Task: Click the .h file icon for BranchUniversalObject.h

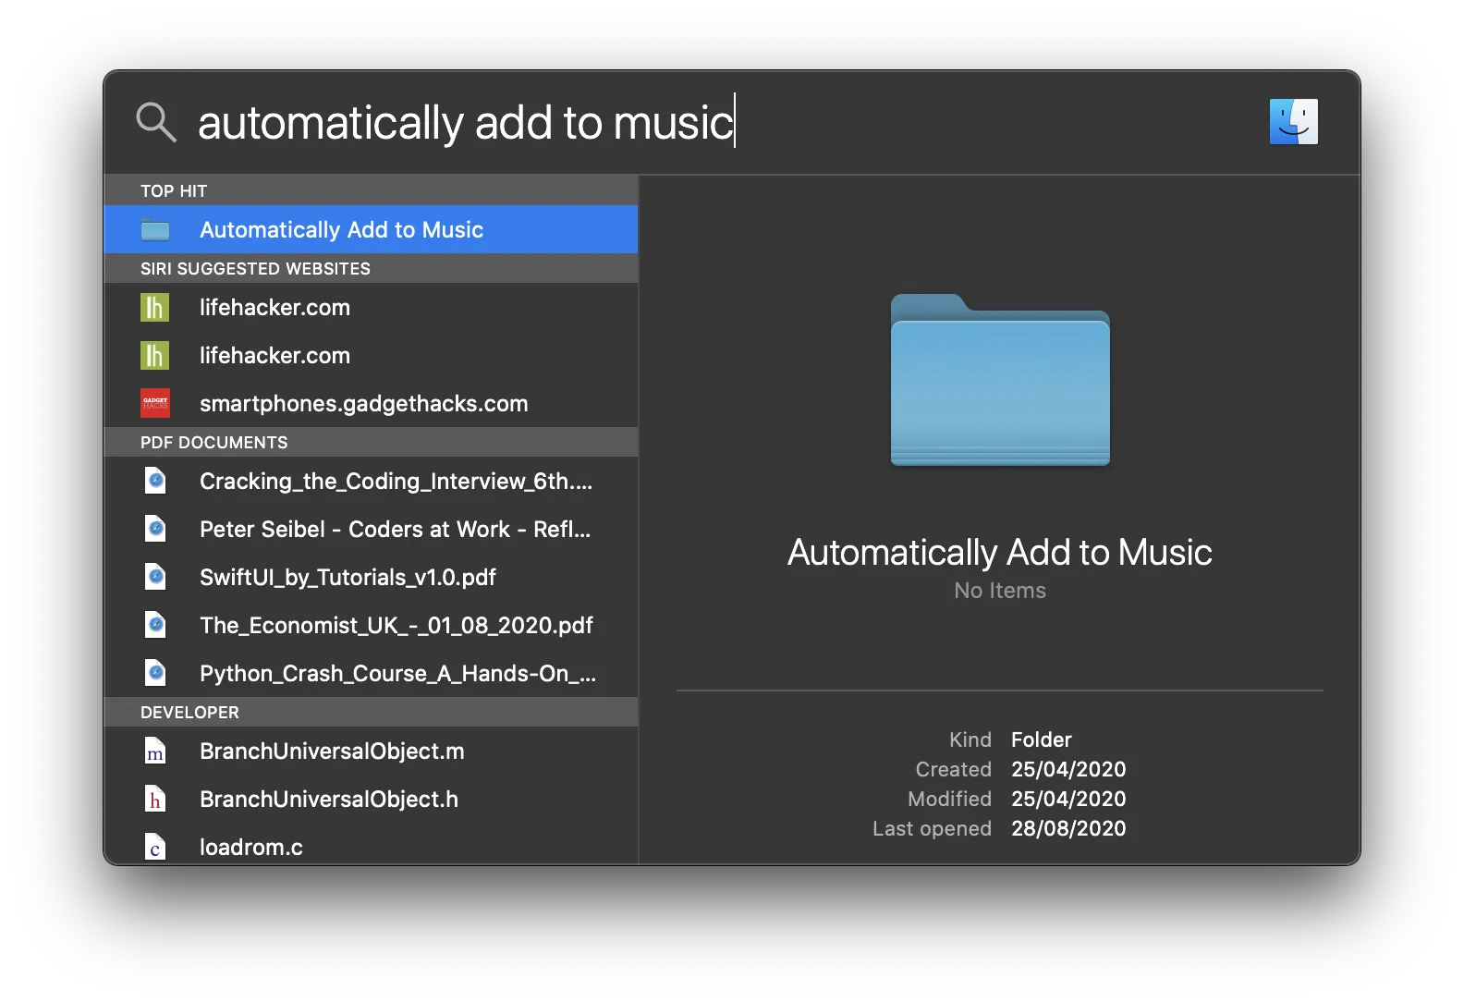Action: (x=155, y=799)
